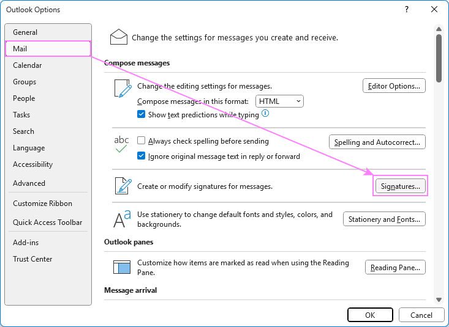Click the info icon beside text predictions
Image resolution: width=449 pixels, height=327 pixels.
pos(265,114)
